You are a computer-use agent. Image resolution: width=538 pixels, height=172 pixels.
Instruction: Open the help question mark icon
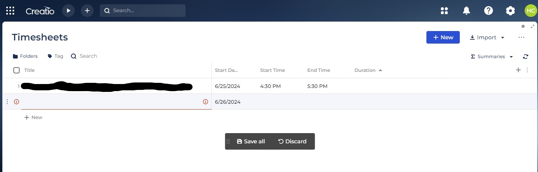coord(488,11)
